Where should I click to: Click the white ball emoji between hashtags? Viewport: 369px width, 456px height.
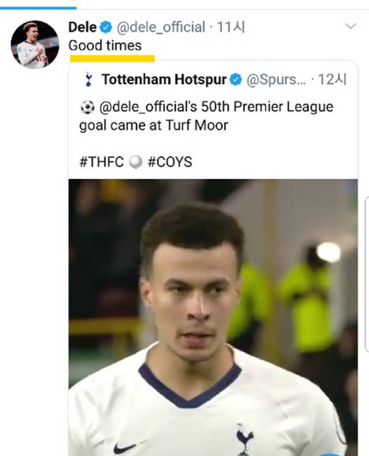coord(135,162)
